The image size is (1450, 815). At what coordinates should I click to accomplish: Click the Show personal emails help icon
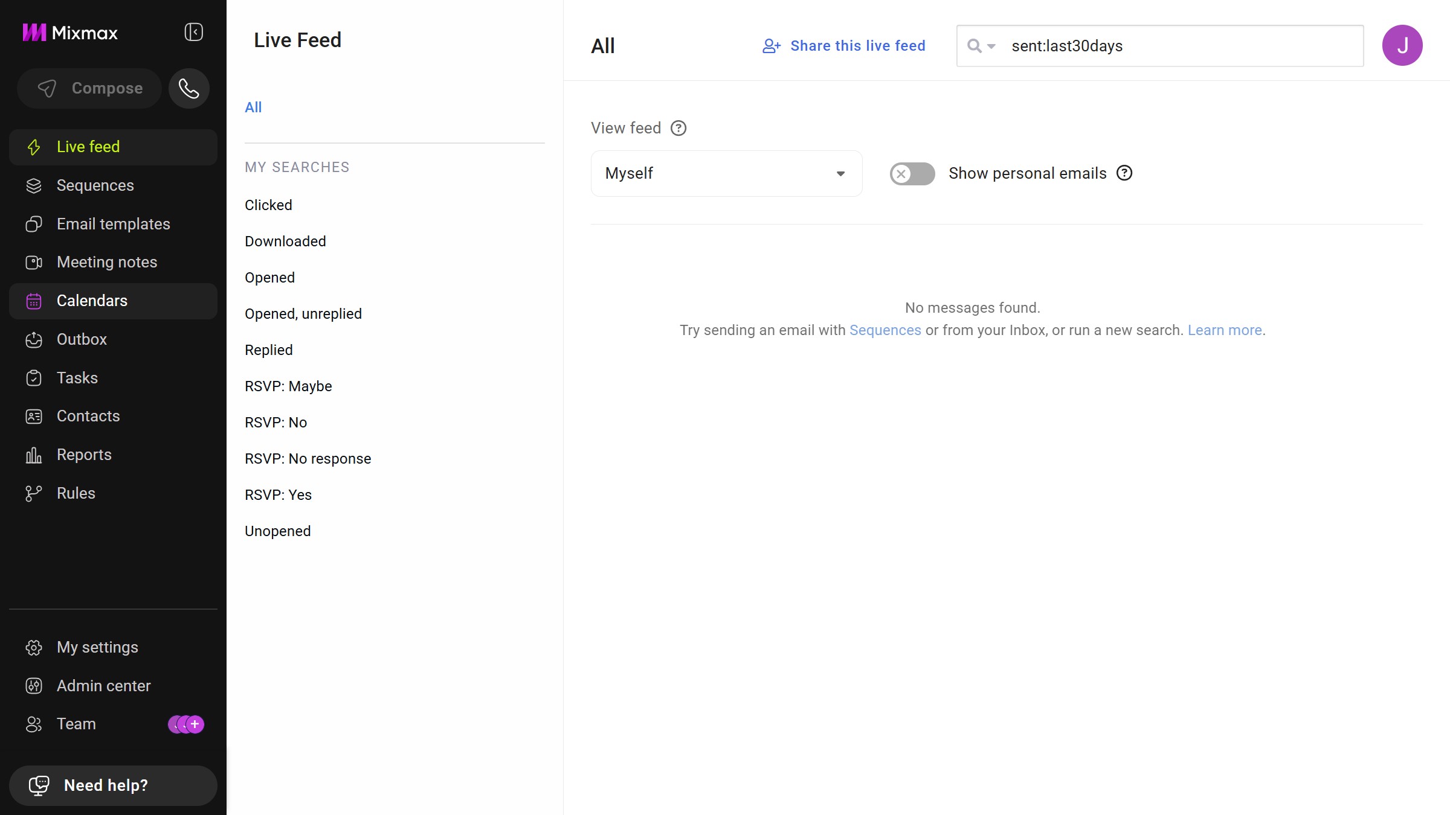pos(1124,173)
